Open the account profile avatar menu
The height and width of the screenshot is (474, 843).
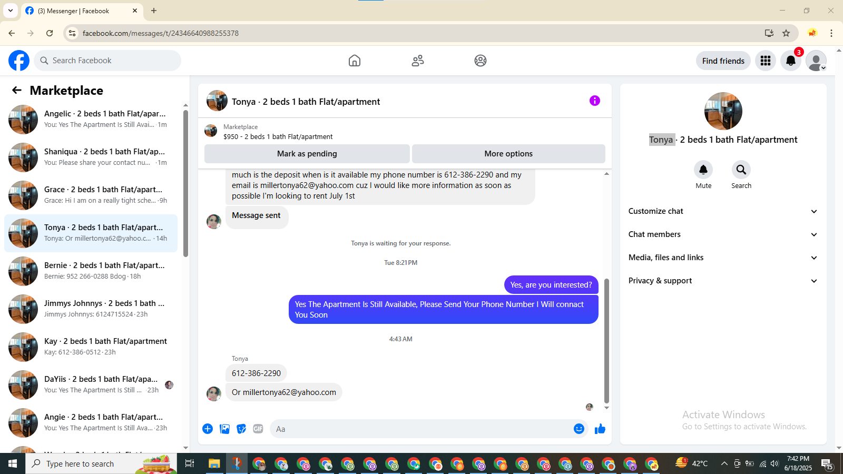click(816, 61)
